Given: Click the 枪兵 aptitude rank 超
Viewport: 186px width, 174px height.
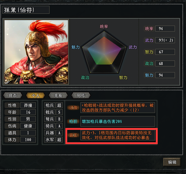Looking at the screenshot, I should 59,105.
